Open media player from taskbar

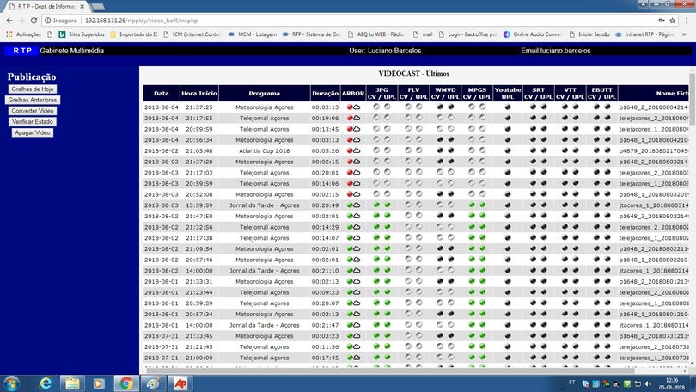click(x=99, y=383)
